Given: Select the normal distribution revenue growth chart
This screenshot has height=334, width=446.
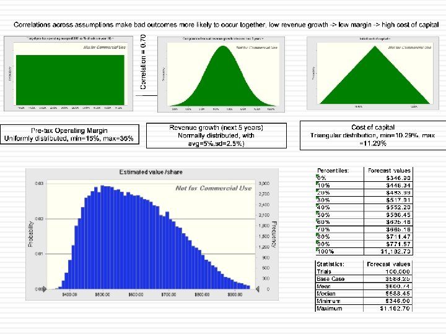Looking at the screenshot, I should [221, 74].
